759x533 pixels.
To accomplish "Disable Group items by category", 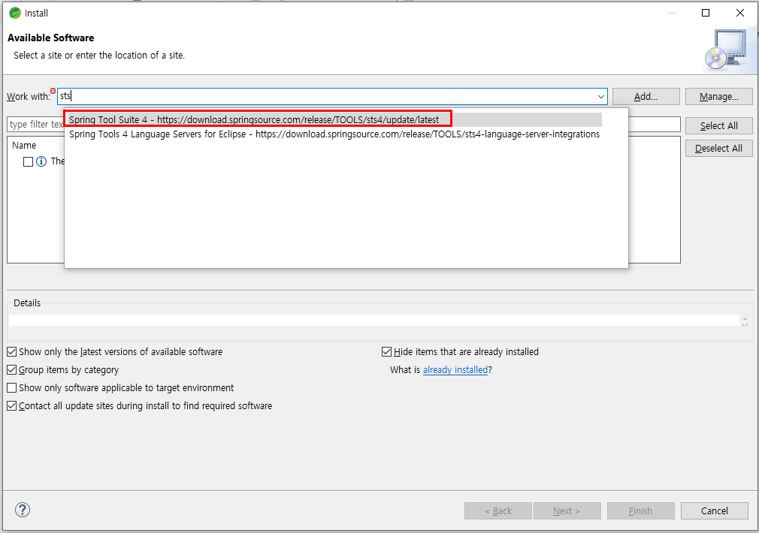I will tap(11, 369).
